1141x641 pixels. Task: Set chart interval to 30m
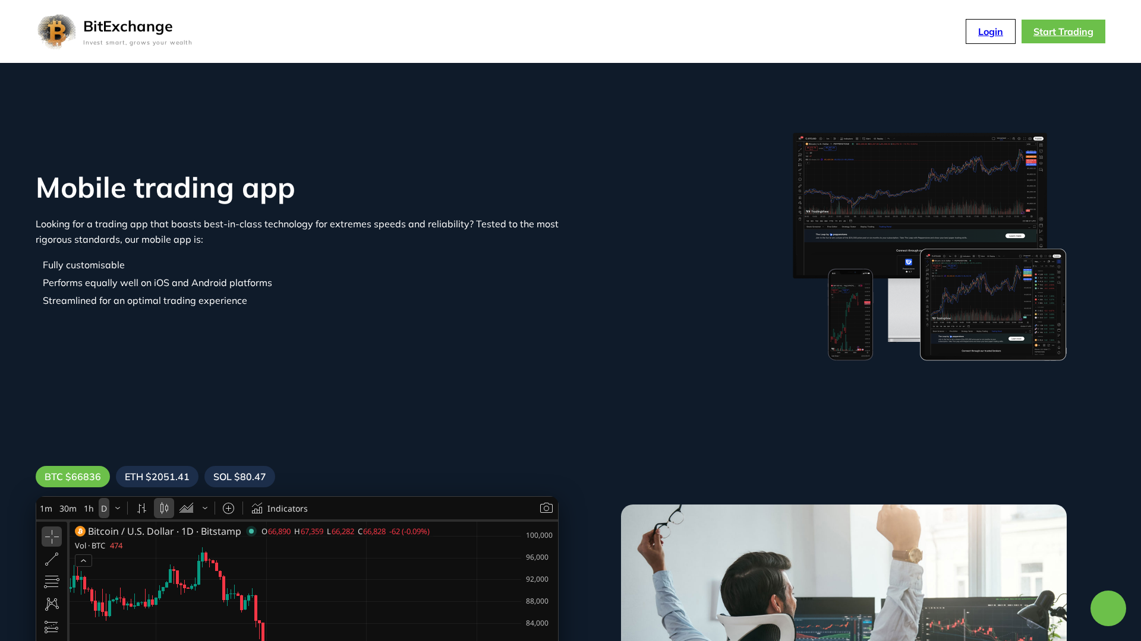[x=68, y=509]
